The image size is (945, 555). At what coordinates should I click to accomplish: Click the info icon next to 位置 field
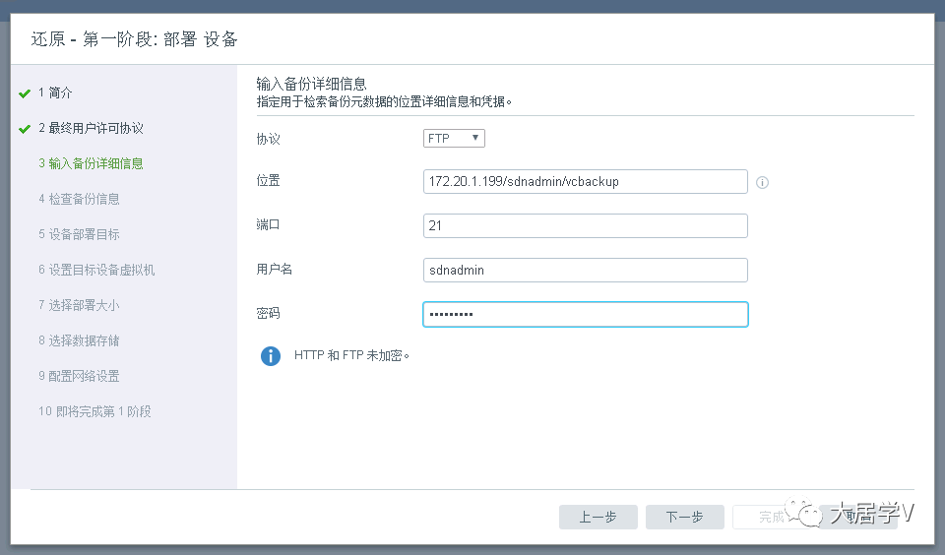pos(762,182)
